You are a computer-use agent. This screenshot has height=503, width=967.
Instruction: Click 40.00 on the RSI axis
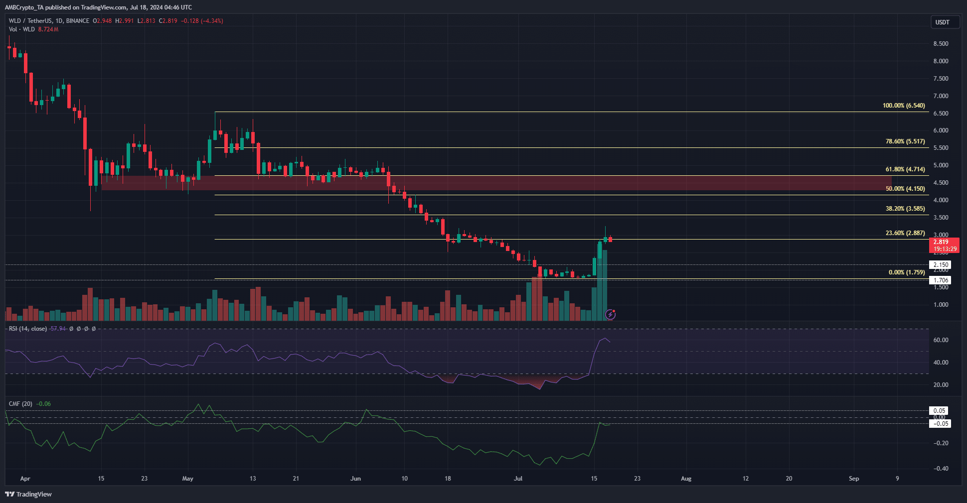tap(941, 363)
